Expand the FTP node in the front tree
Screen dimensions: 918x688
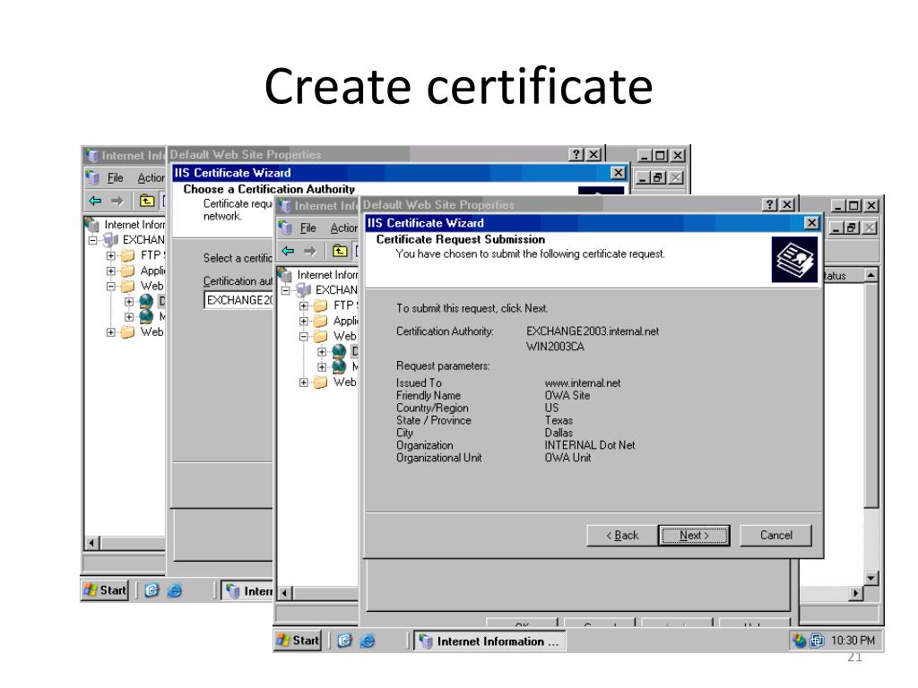[303, 305]
